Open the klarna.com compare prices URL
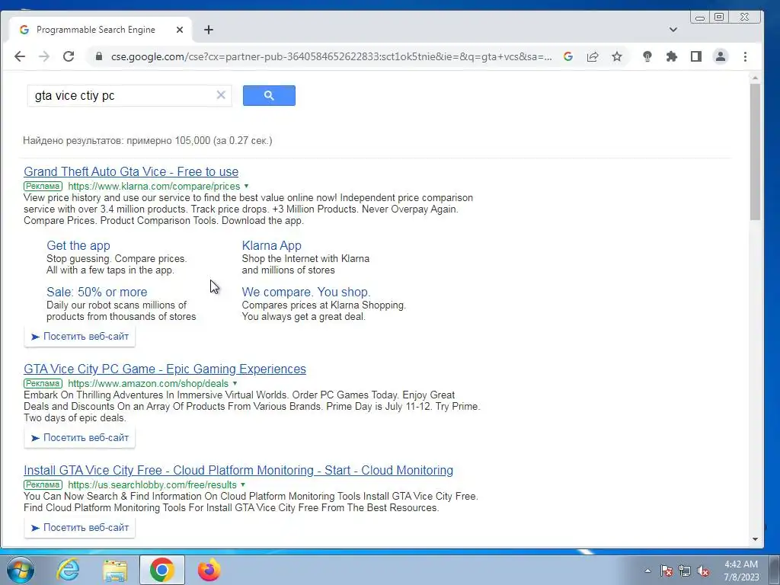 [154, 186]
